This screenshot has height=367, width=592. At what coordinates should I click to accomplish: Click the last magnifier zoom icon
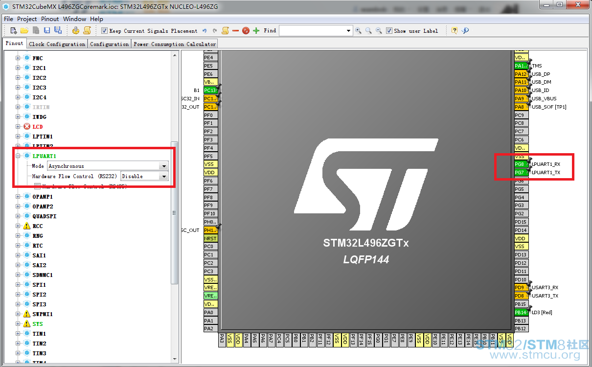(x=379, y=30)
